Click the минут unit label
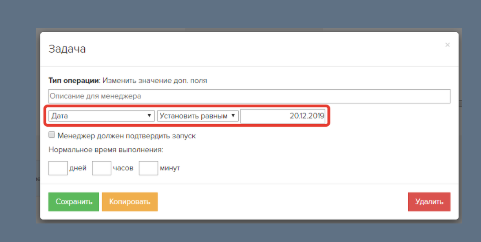 point(170,168)
